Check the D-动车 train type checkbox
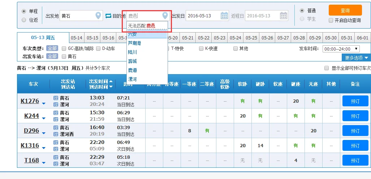 click(98, 48)
